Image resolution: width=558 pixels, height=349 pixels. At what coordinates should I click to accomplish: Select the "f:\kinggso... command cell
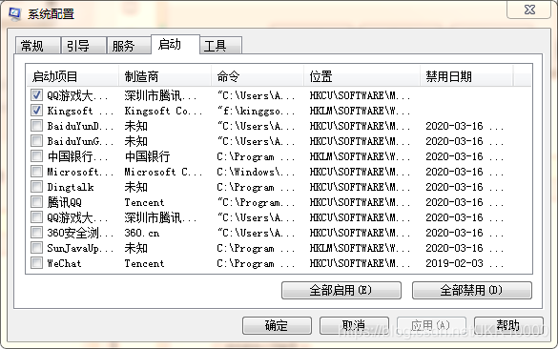256,111
